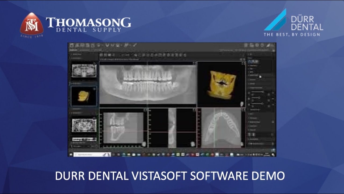Maximize the narrow cross-section slice pane
The width and height of the screenshot is (344, 194).
click(195, 110)
